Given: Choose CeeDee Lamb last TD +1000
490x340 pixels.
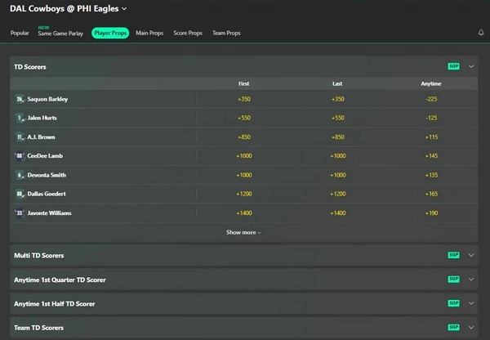Looking at the screenshot, I should point(338,156).
